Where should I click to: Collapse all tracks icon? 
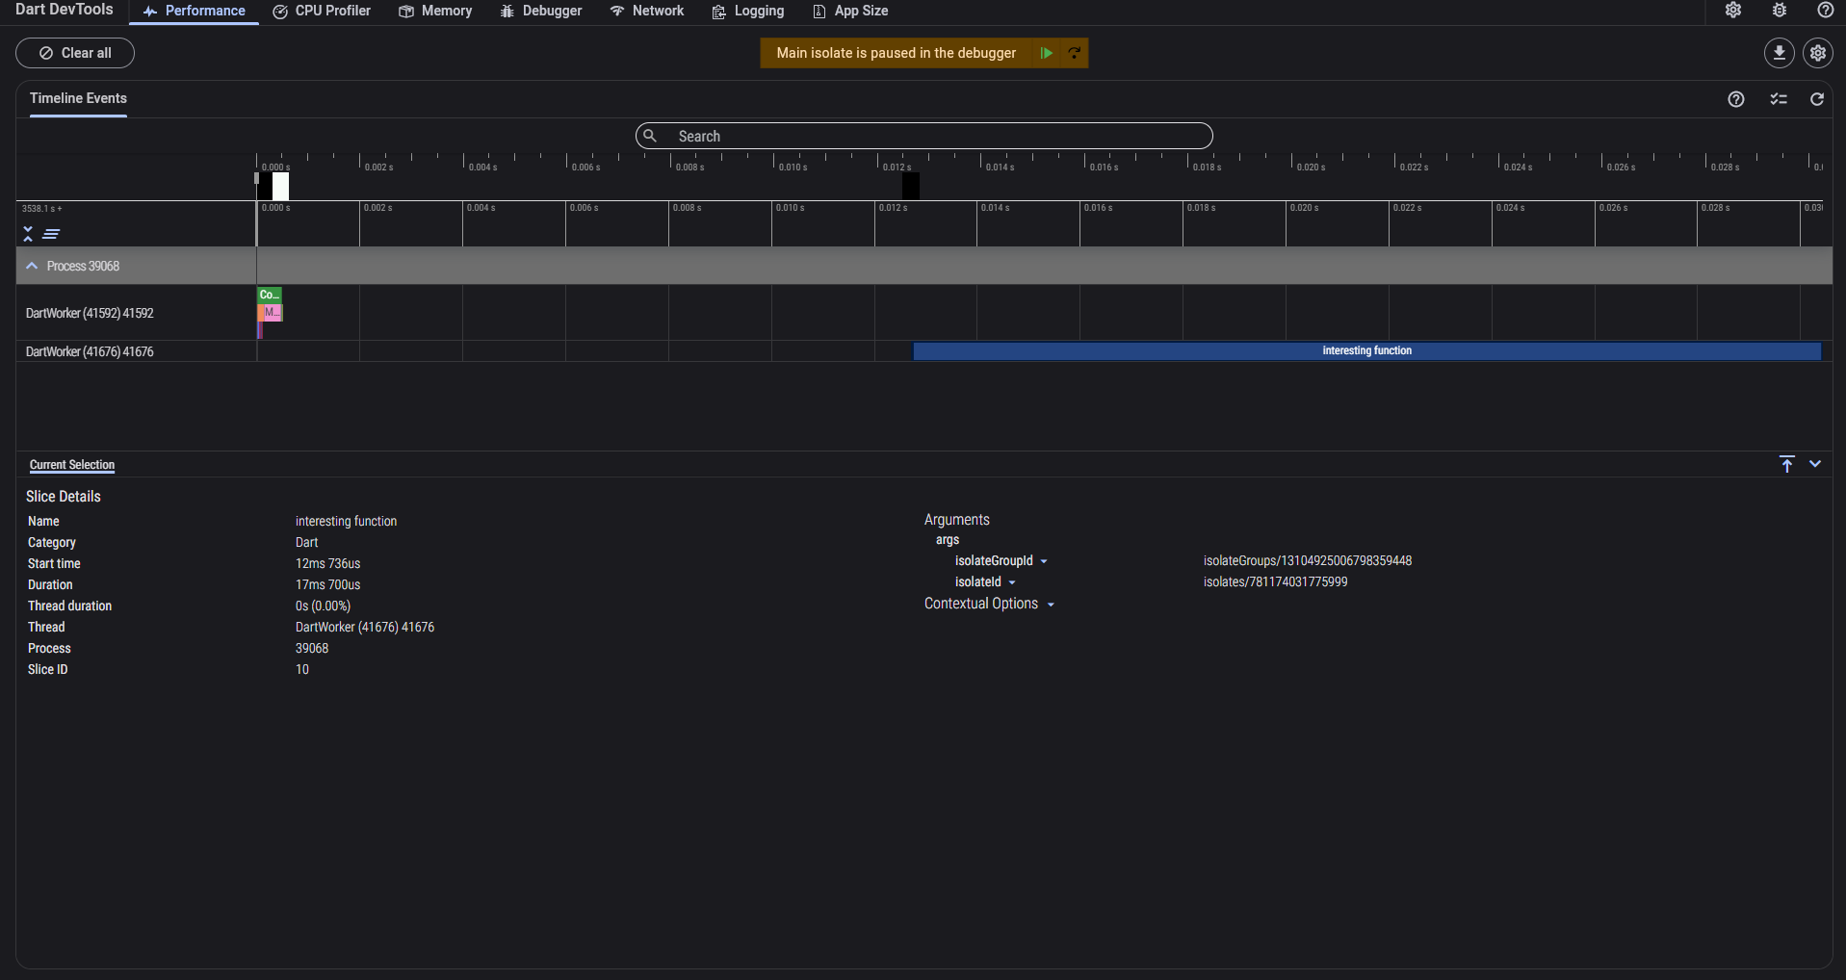28,233
